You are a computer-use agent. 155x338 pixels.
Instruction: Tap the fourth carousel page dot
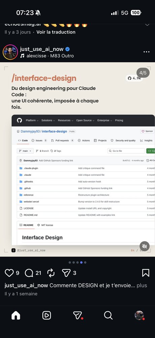pyautogui.click(x=81, y=262)
